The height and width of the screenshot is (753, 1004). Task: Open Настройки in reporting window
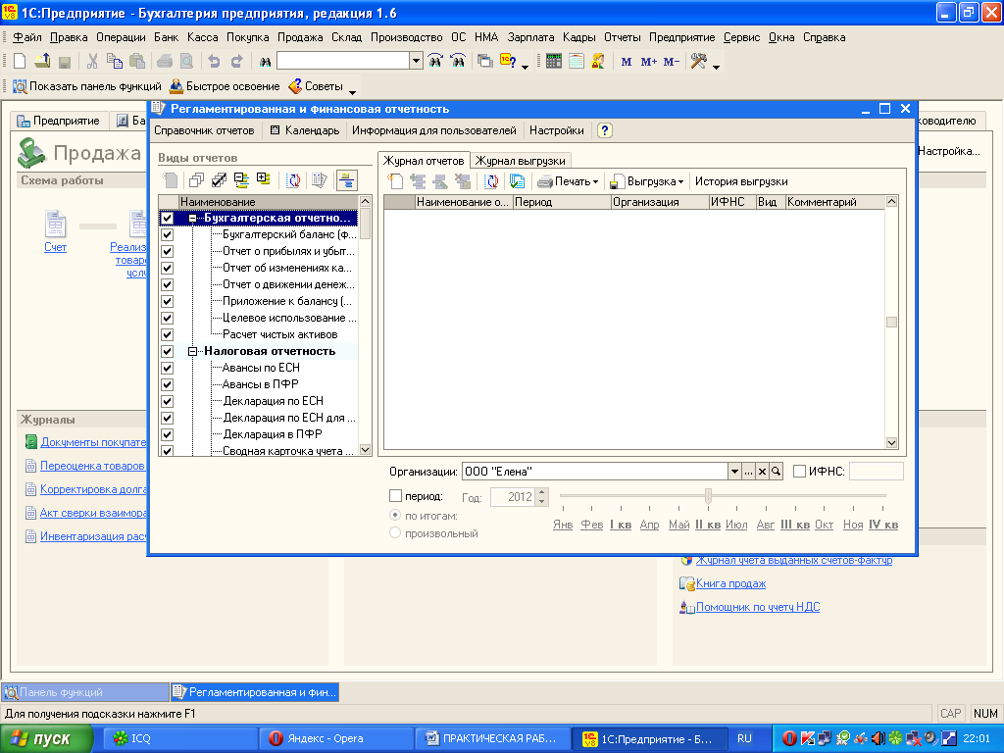[557, 130]
